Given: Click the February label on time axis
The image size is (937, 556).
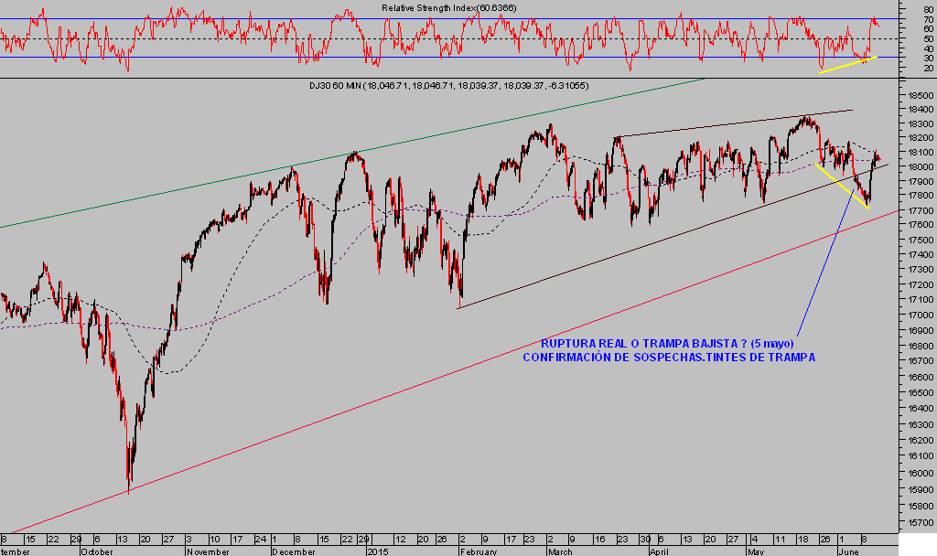Looking at the screenshot, I should tap(477, 551).
